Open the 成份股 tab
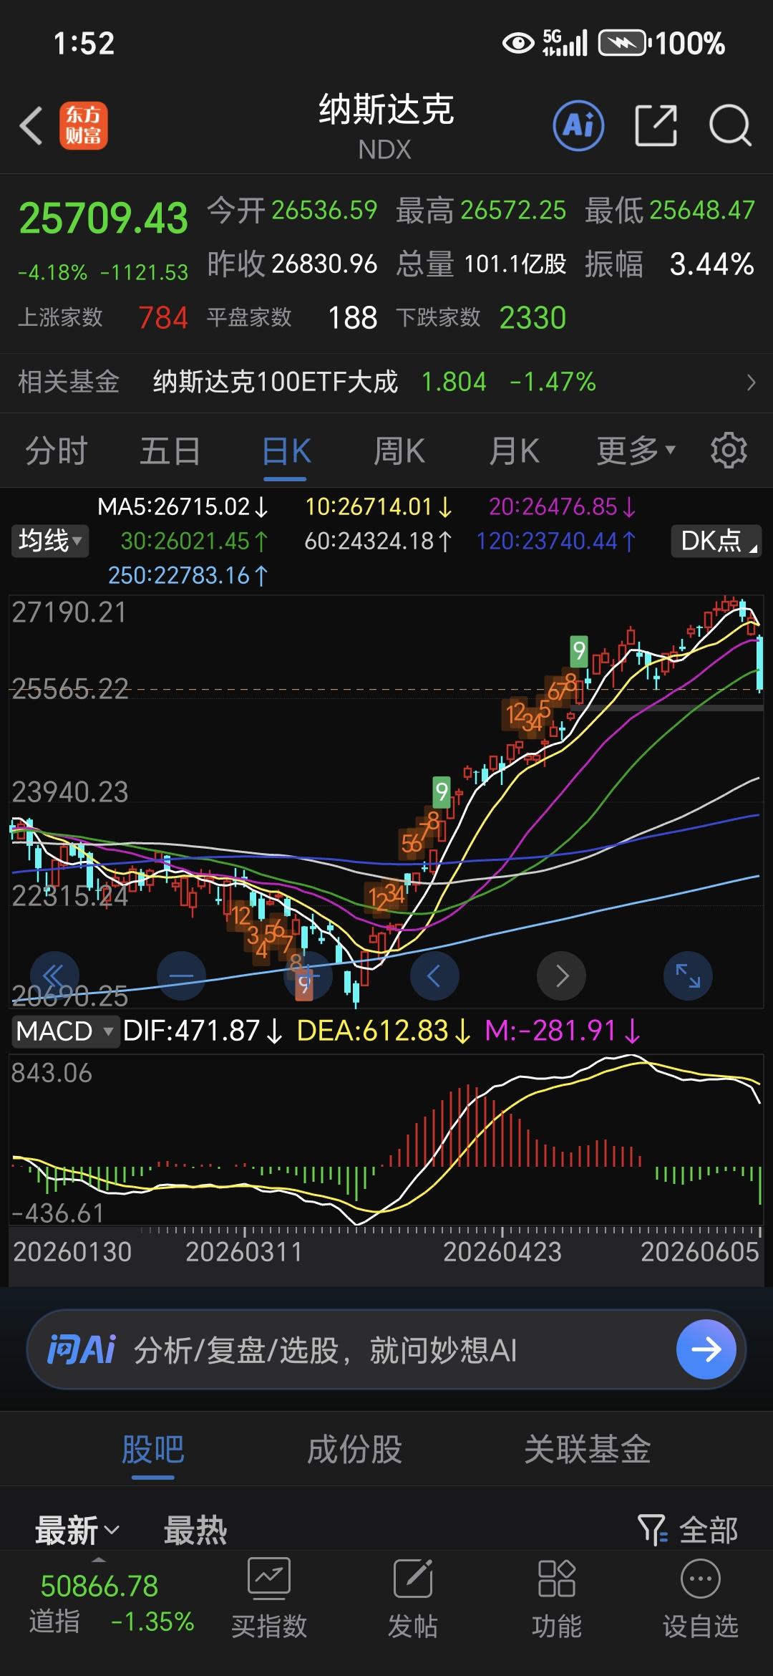 (354, 1449)
